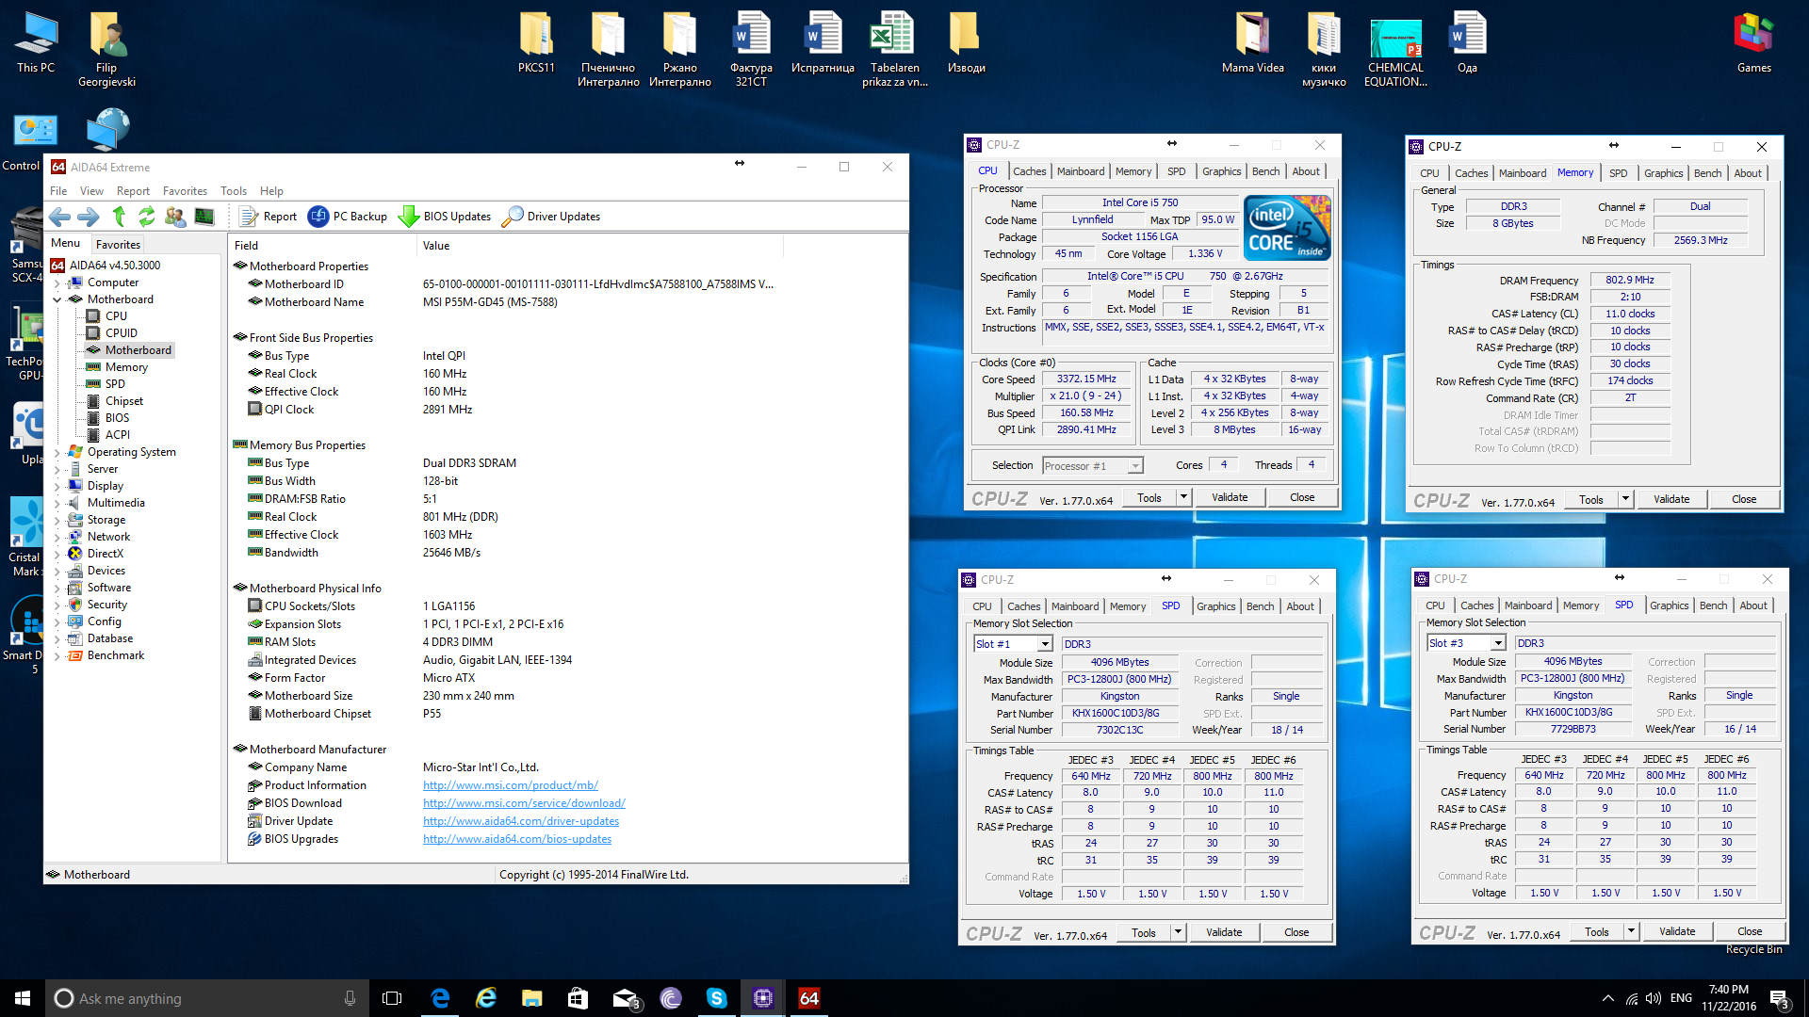Open the Games desktop icon

coord(1753,42)
